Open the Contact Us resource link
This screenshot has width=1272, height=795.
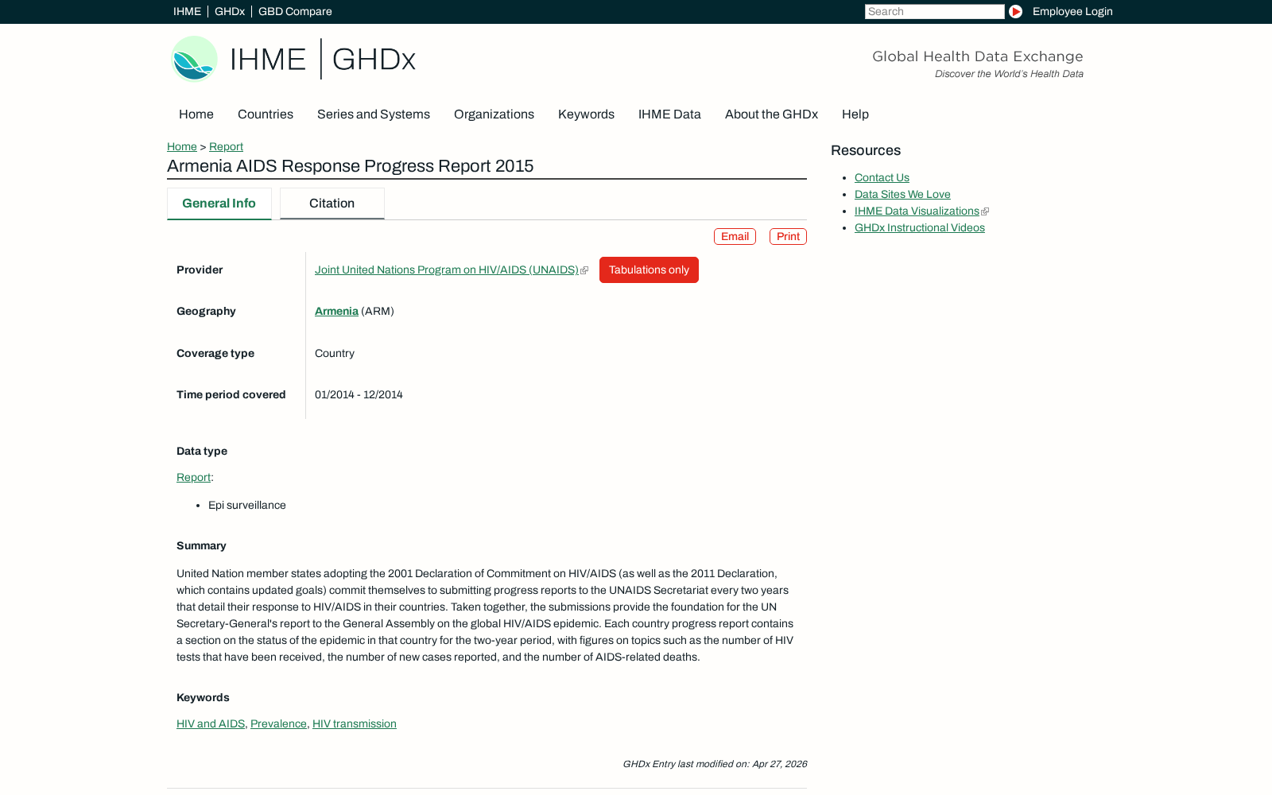tap(882, 178)
